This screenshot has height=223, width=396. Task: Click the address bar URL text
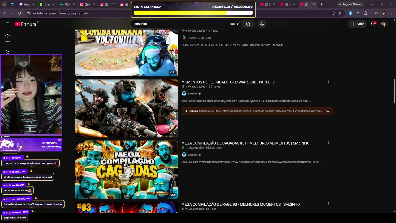click(x=61, y=13)
